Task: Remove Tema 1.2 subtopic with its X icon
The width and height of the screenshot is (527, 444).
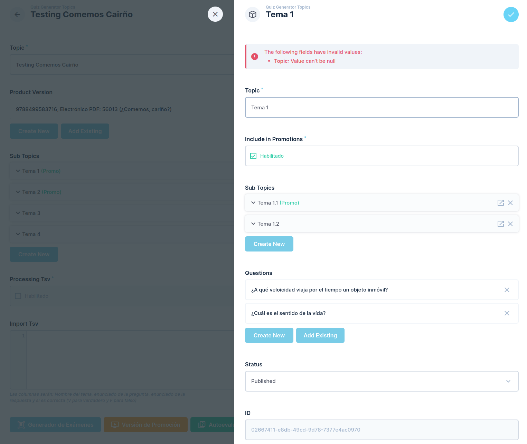Action: (x=510, y=224)
